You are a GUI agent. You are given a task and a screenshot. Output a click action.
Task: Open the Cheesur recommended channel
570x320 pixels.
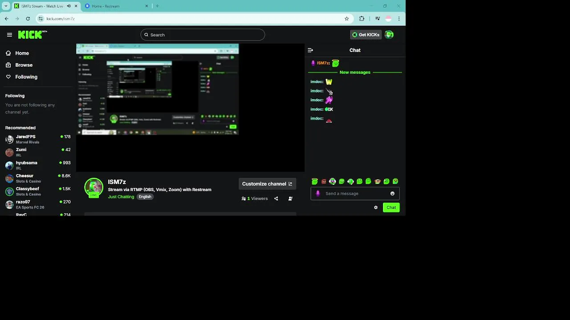pyautogui.click(x=38, y=178)
